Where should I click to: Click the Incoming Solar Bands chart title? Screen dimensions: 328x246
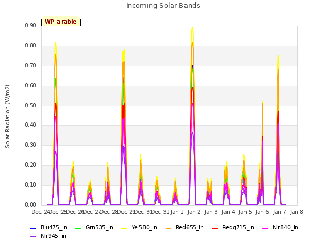coord(163,6)
